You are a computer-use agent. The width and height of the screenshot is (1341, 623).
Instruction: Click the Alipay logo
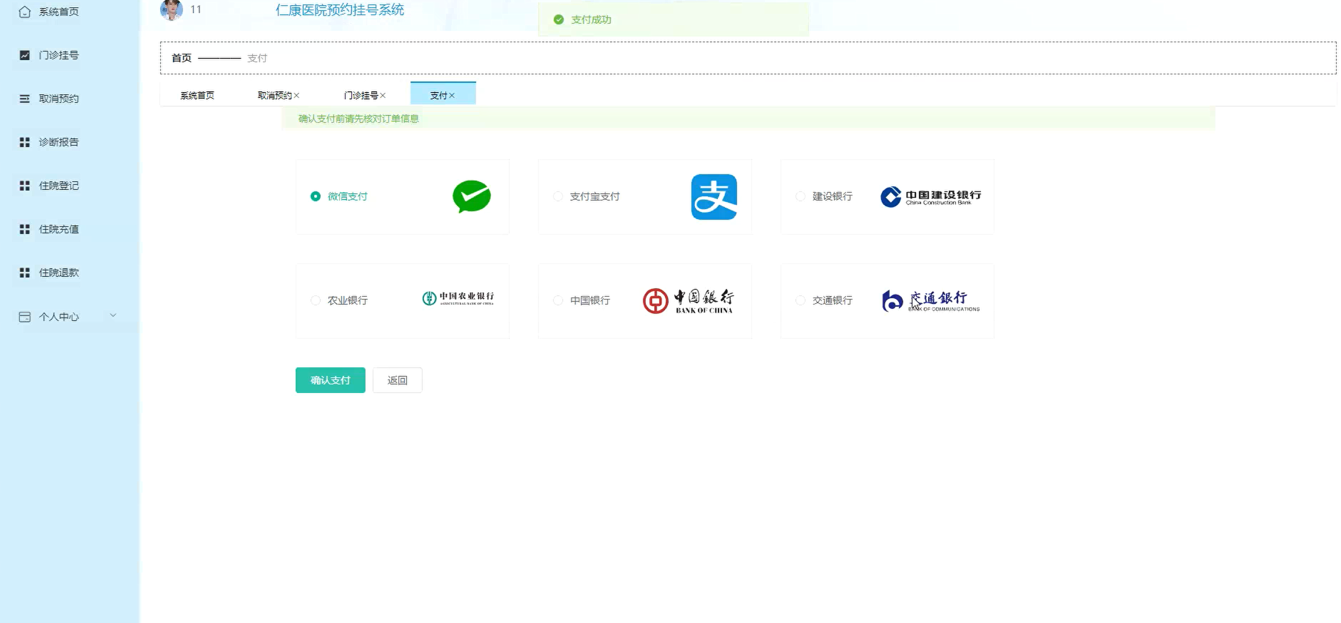(x=714, y=197)
